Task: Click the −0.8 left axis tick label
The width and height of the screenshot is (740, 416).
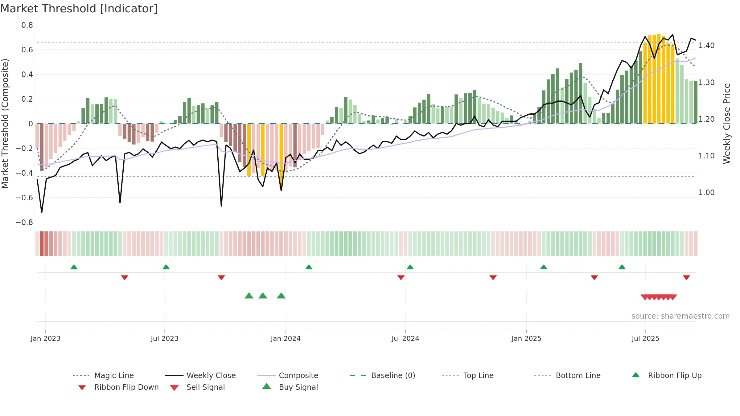Action: [24, 222]
